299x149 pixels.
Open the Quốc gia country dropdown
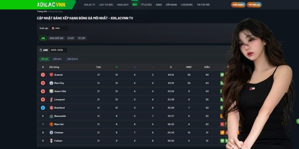pos(60,28)
